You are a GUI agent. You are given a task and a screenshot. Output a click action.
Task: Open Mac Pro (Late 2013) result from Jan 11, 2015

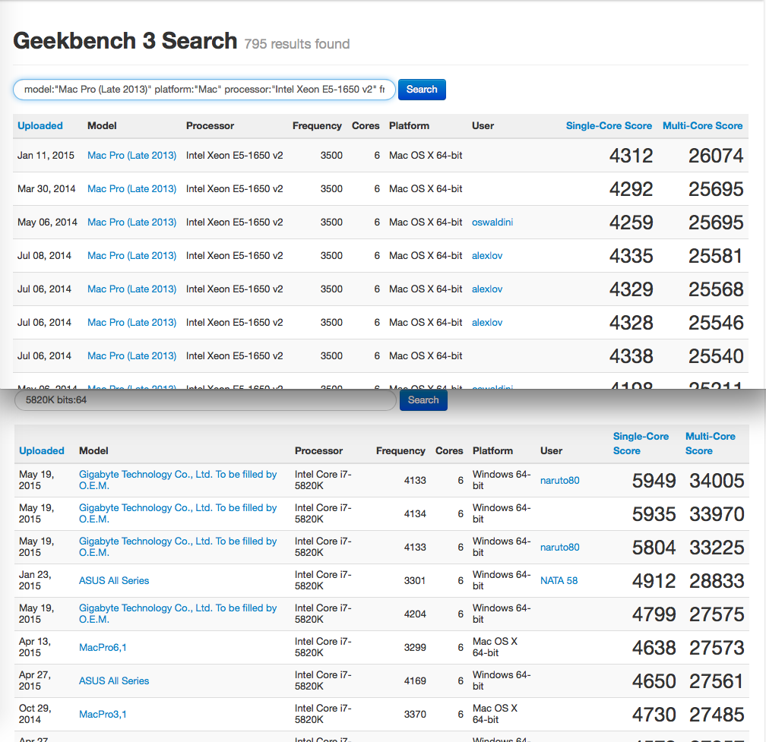pos(132,155)
